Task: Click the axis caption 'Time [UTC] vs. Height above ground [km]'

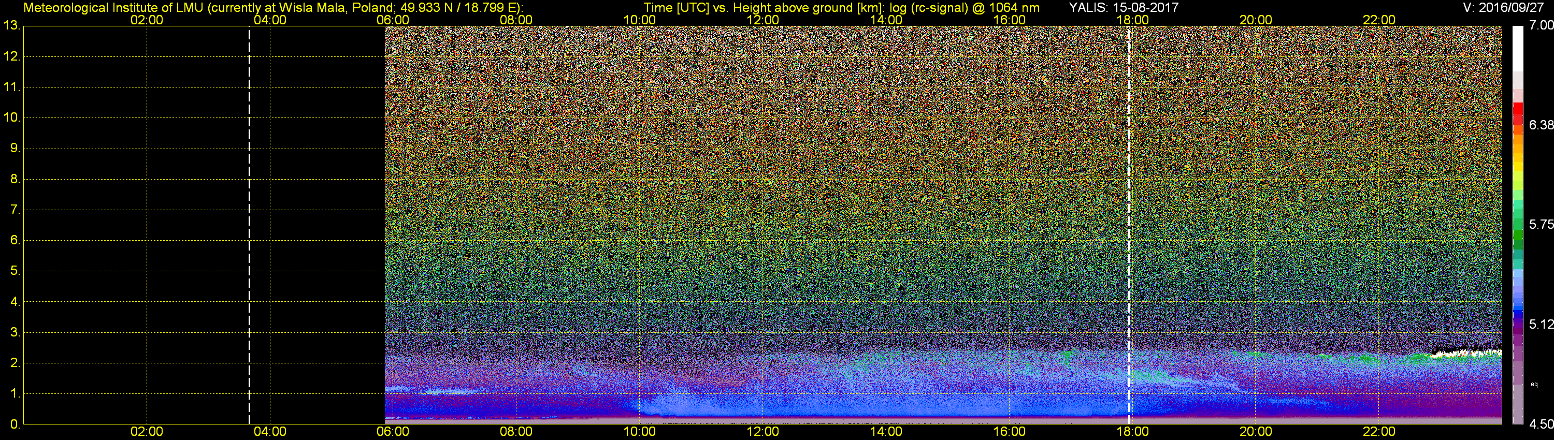Action: click(x=763, y=8)
